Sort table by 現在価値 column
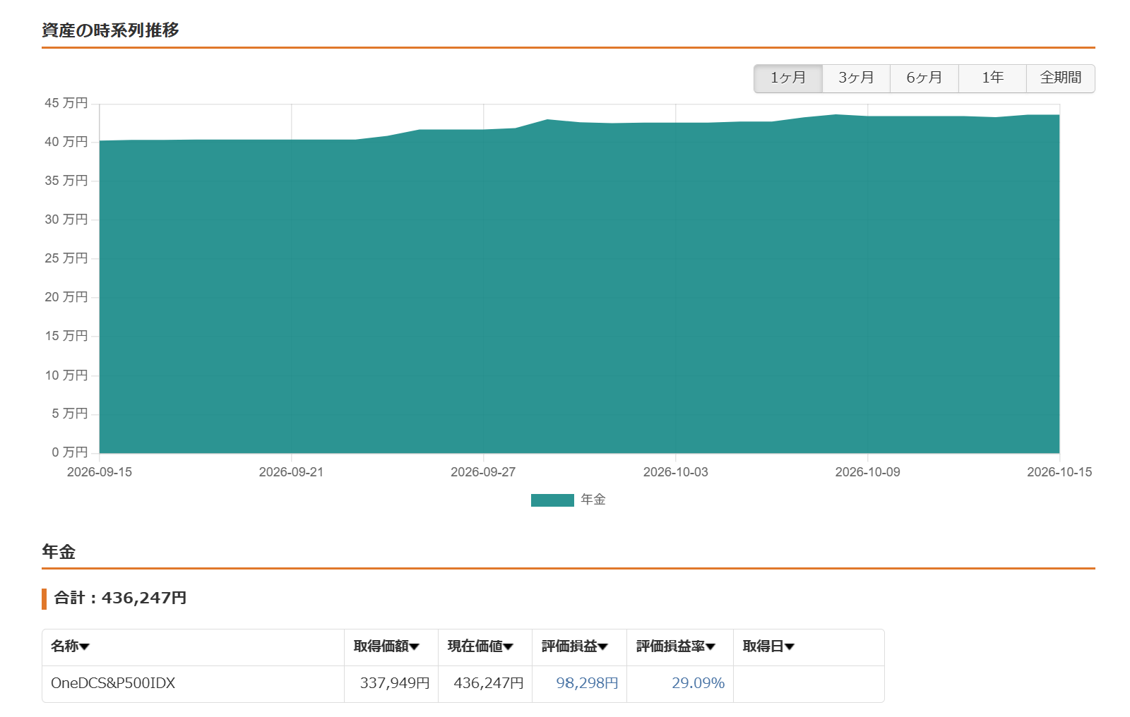 [480, 646]
